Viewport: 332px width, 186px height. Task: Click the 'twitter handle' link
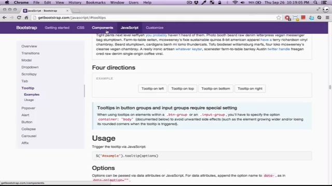tap(279, 49)
